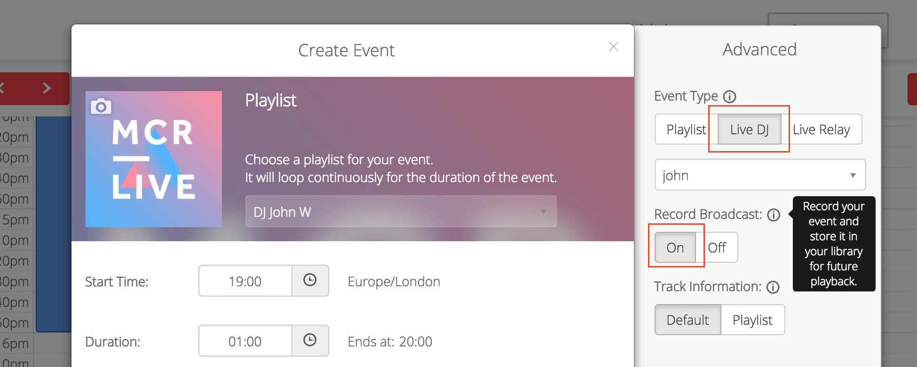
Task: Go to next calendar period arrow
Action: tap(47, 88)
